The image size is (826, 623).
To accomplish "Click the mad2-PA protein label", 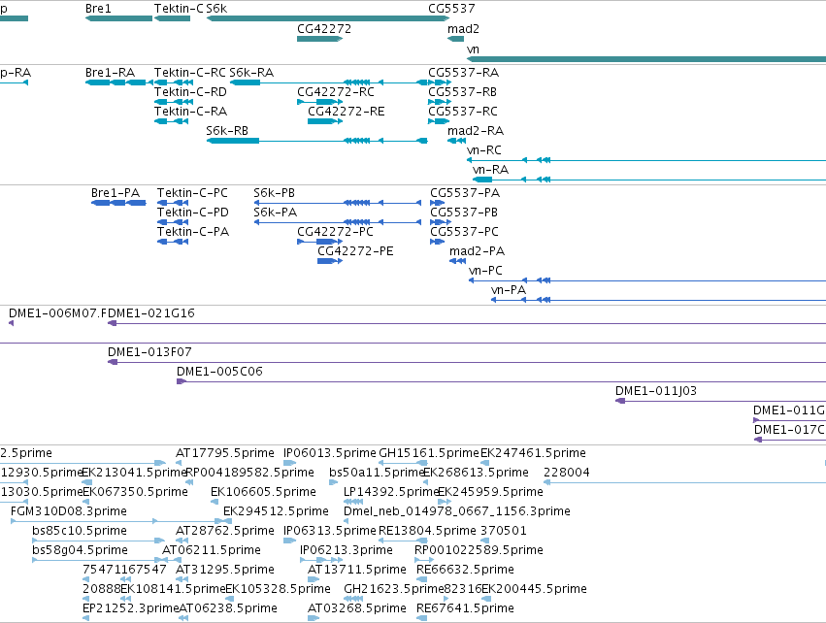I will click(x=477, y=251).
